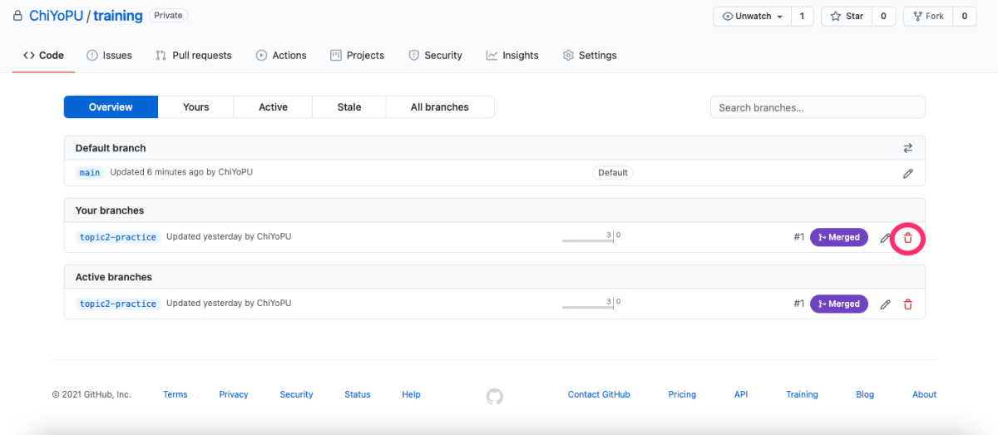Select the Overview branches filter
The height and width of the screenshot is (435, 998).
click(111, 107)
